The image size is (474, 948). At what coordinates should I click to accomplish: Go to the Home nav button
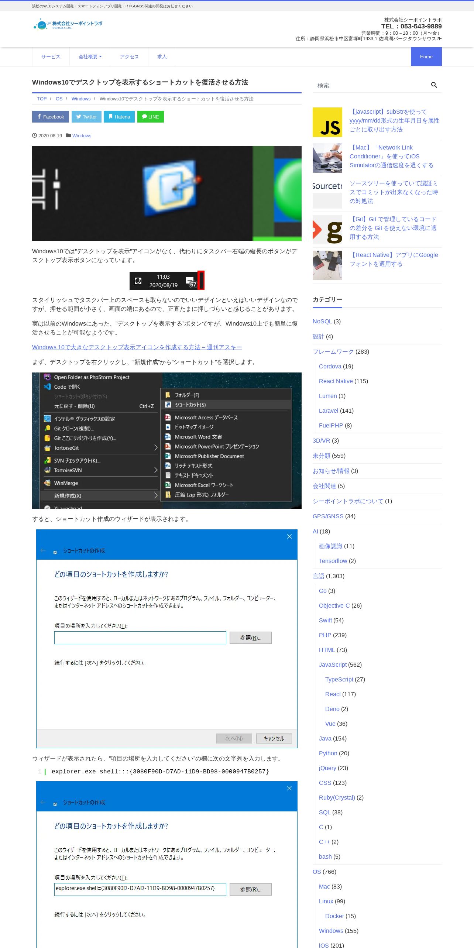426,56
